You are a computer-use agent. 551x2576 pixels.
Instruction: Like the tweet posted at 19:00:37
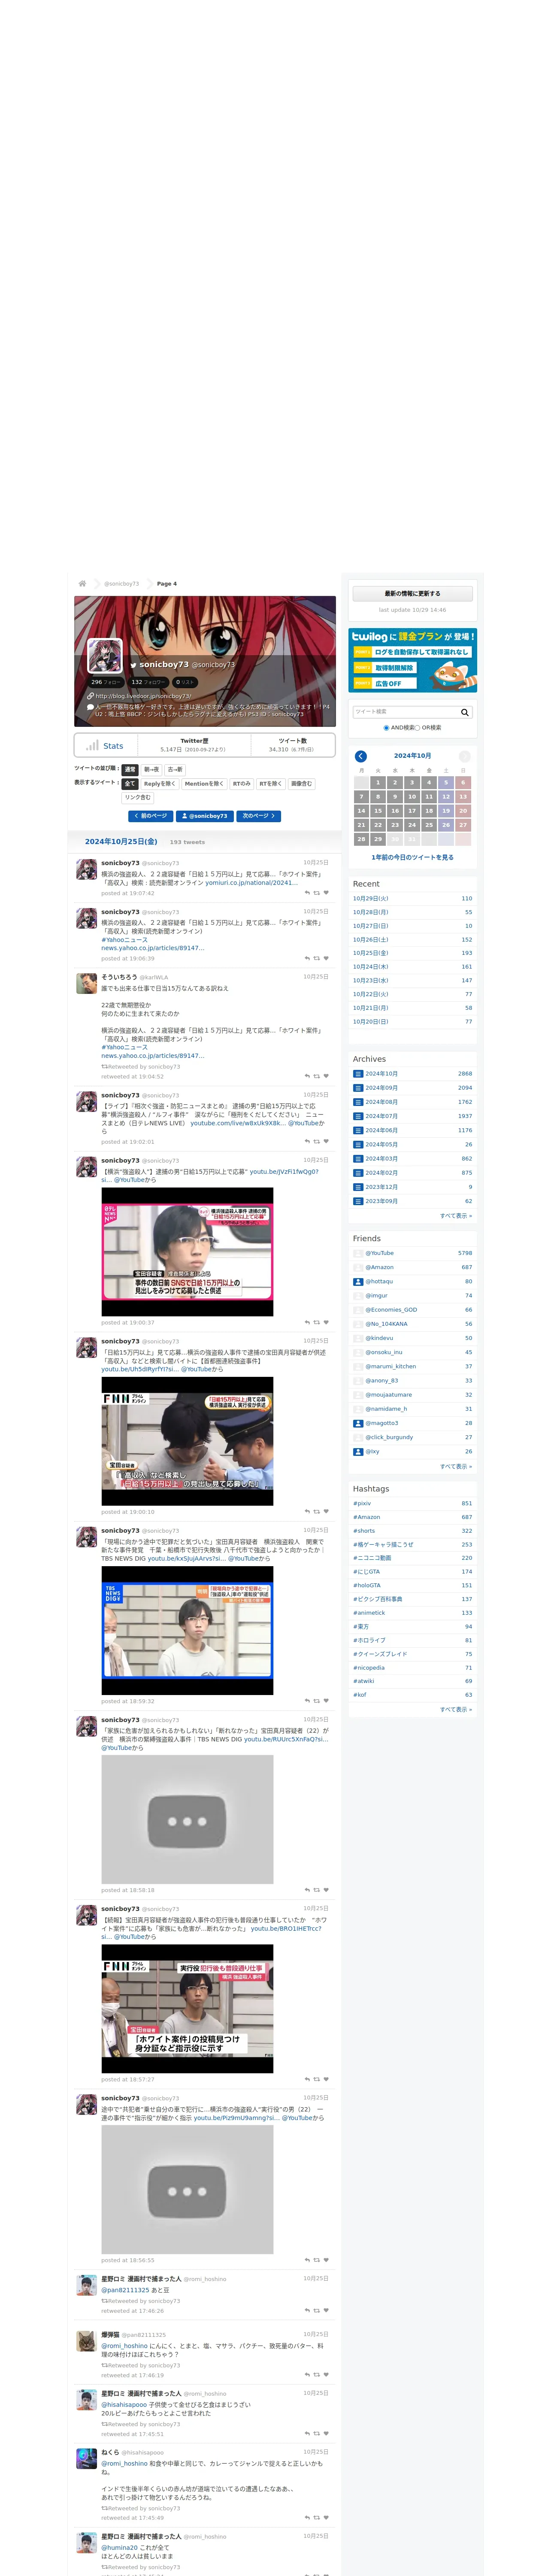tap(326, 1322)
